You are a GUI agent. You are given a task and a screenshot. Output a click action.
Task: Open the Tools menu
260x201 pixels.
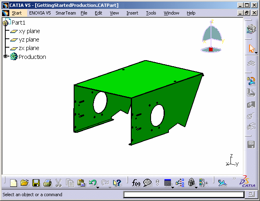click(x=151, y=13)
